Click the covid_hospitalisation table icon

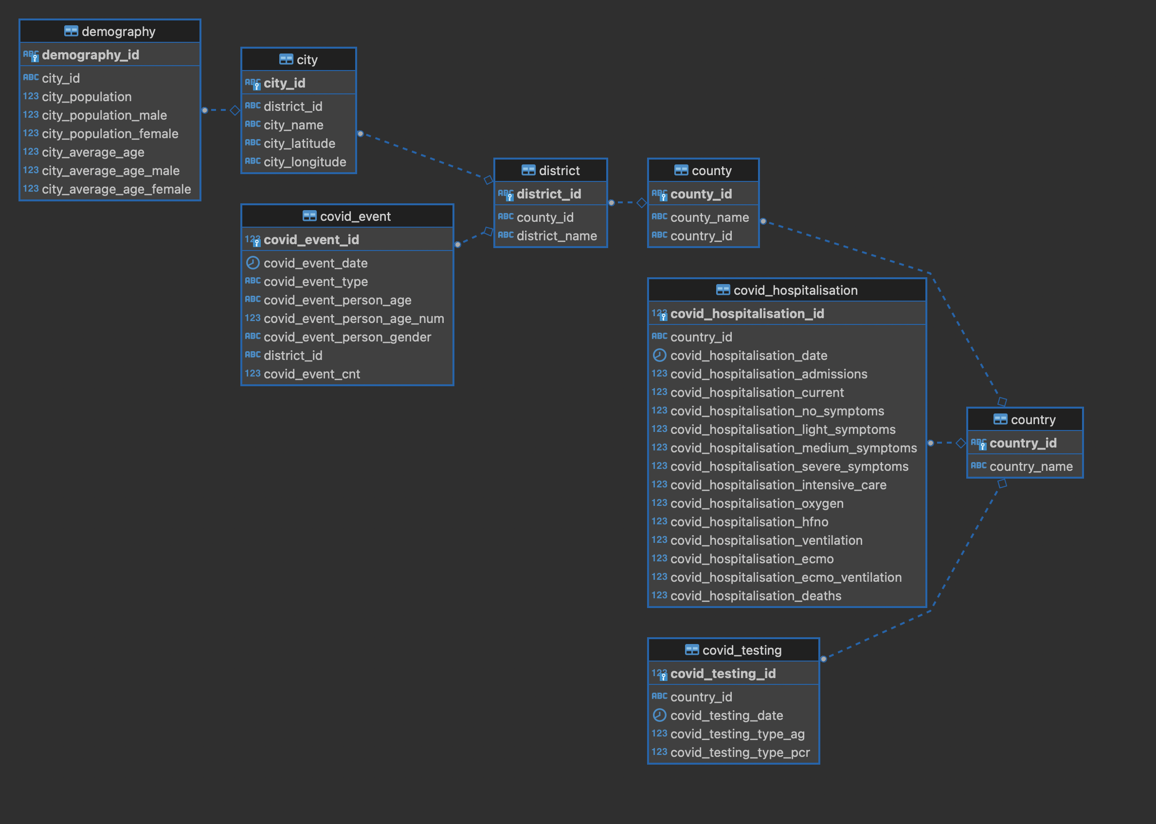pos(722,290)
